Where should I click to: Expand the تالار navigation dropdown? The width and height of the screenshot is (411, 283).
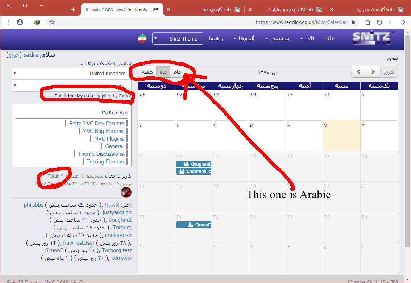coord(307,39)
